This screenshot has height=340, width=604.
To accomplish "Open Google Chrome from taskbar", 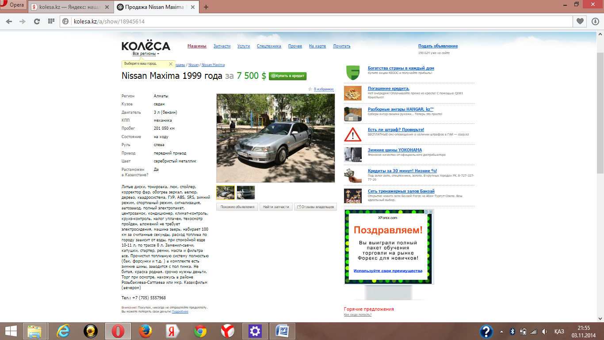I will tap(200, 331).
